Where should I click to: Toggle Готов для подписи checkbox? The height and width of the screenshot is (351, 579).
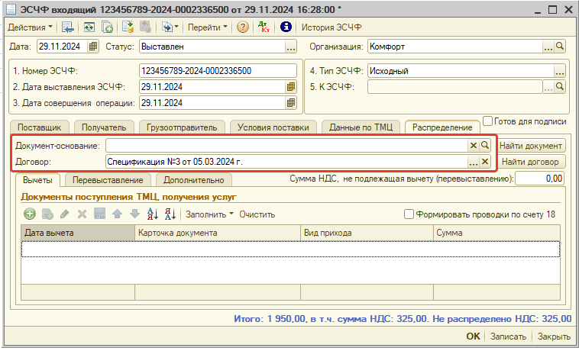click(x=488, y=121)
